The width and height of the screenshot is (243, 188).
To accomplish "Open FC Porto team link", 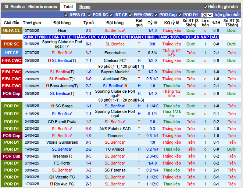I will coord(62,163).
